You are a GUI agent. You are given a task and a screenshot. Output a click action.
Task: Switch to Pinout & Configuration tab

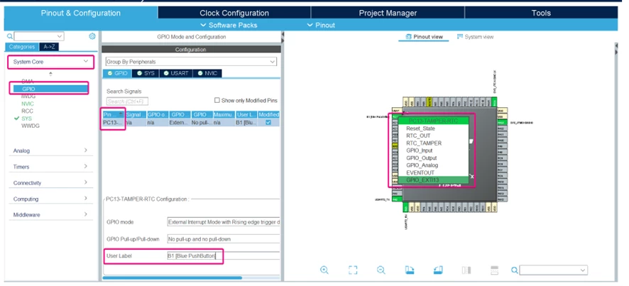(81, 13)
